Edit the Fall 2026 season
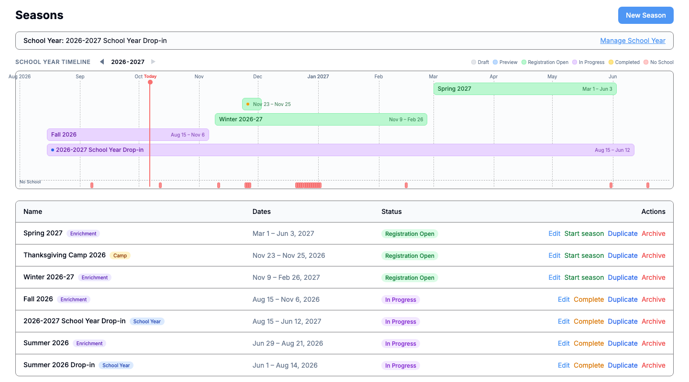The width and height of the screenshot is (689, 382). click(x=564, y=299)
